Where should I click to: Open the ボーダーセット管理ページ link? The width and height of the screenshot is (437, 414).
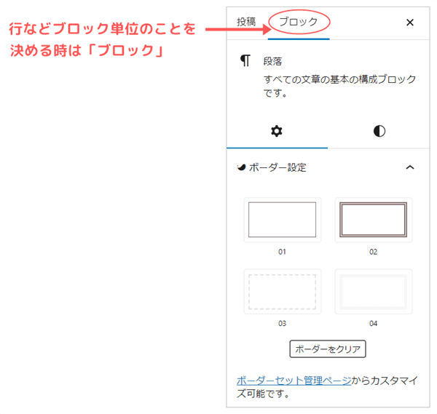click(x=294, y=381)
